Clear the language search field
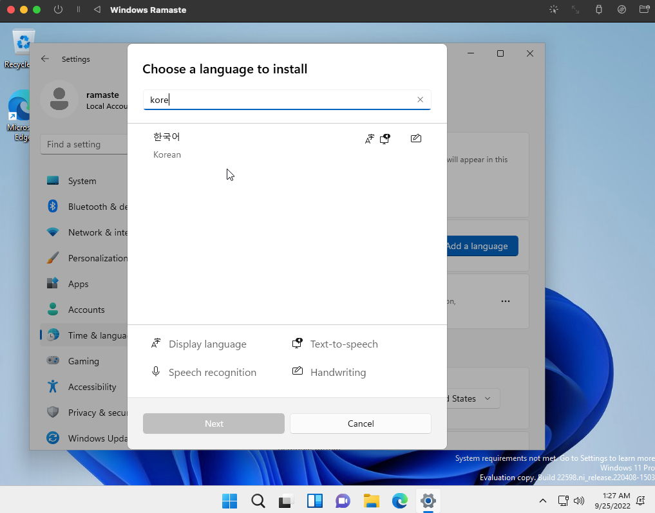 pos(420,99)
